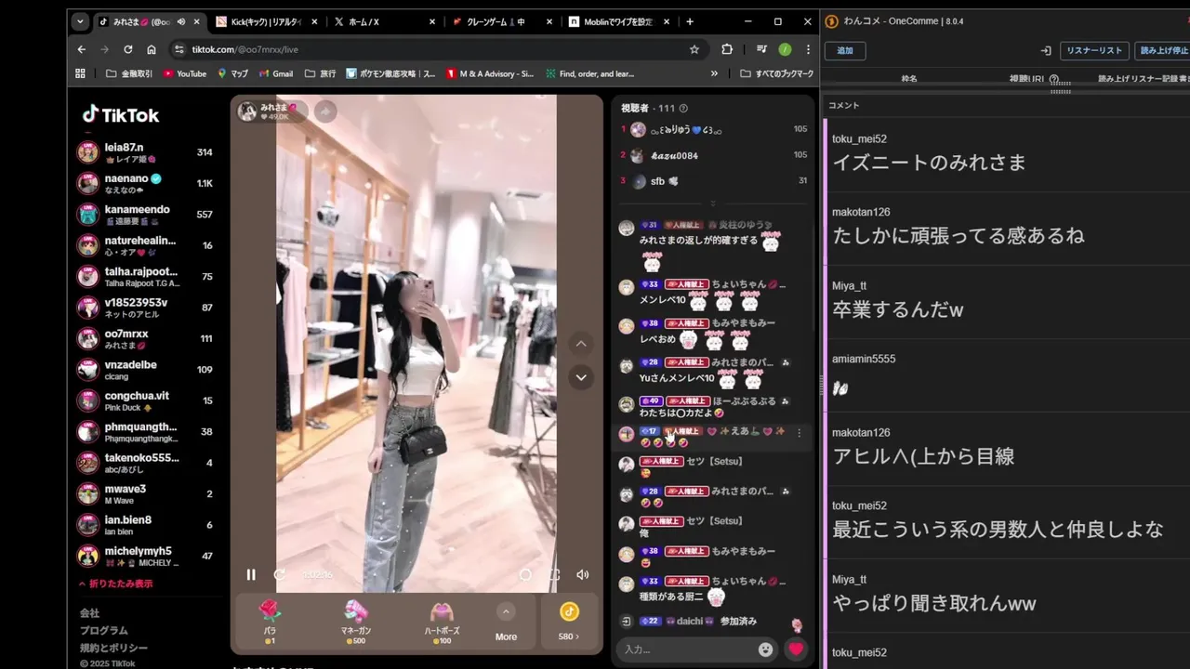Viewport: 1190px width, 669px height.
Task: Open the 旅行 bookmark folder
Action: 321,73
